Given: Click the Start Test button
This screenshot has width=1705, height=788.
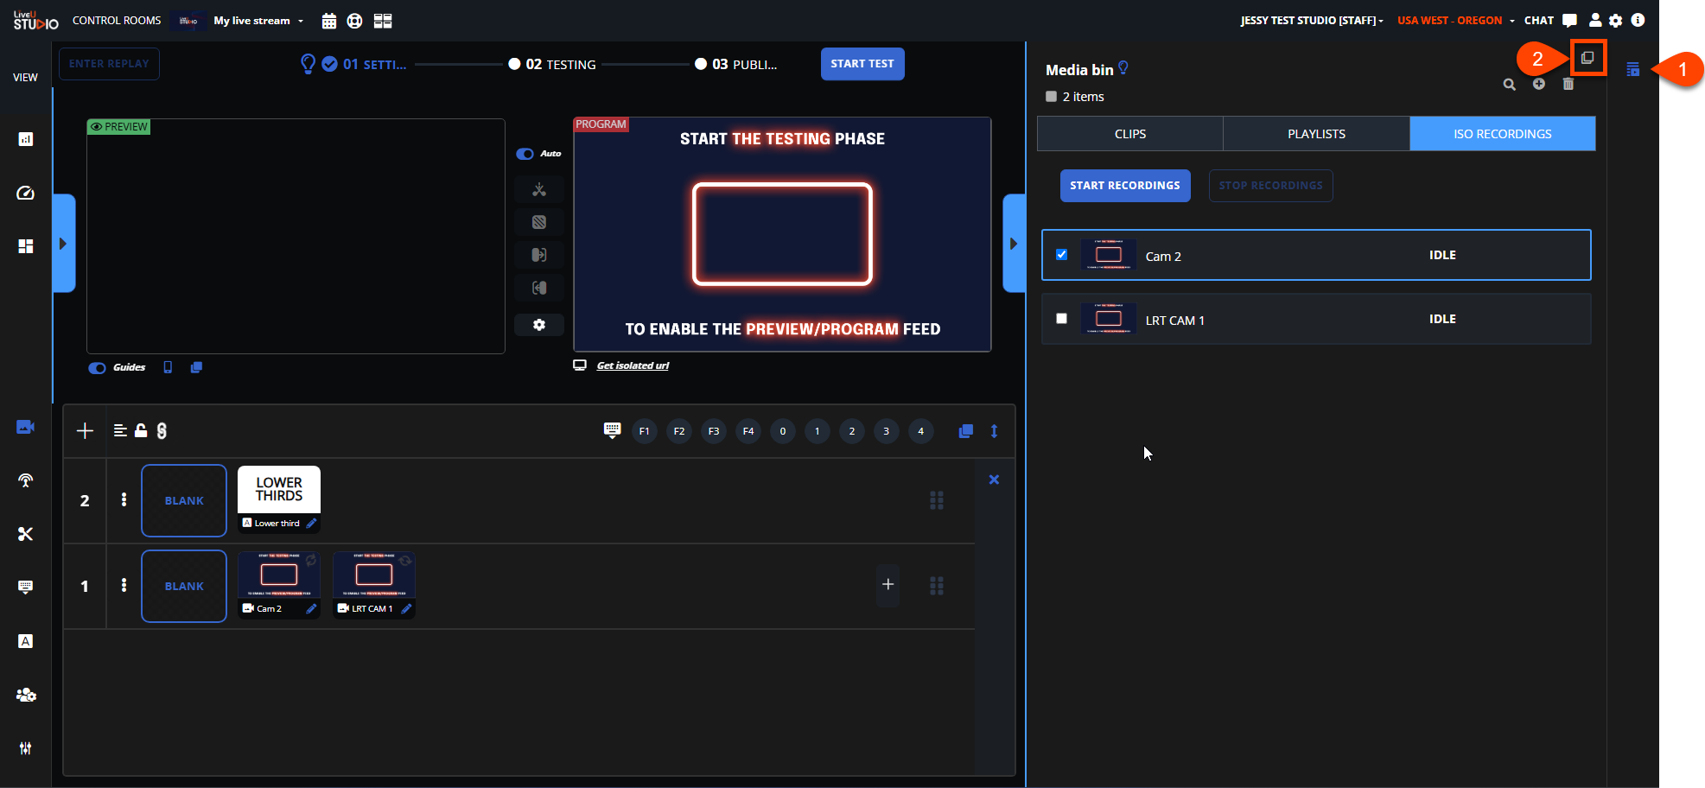Looking at the screenshot, I should pyautogui.click(x=862, y=64).
